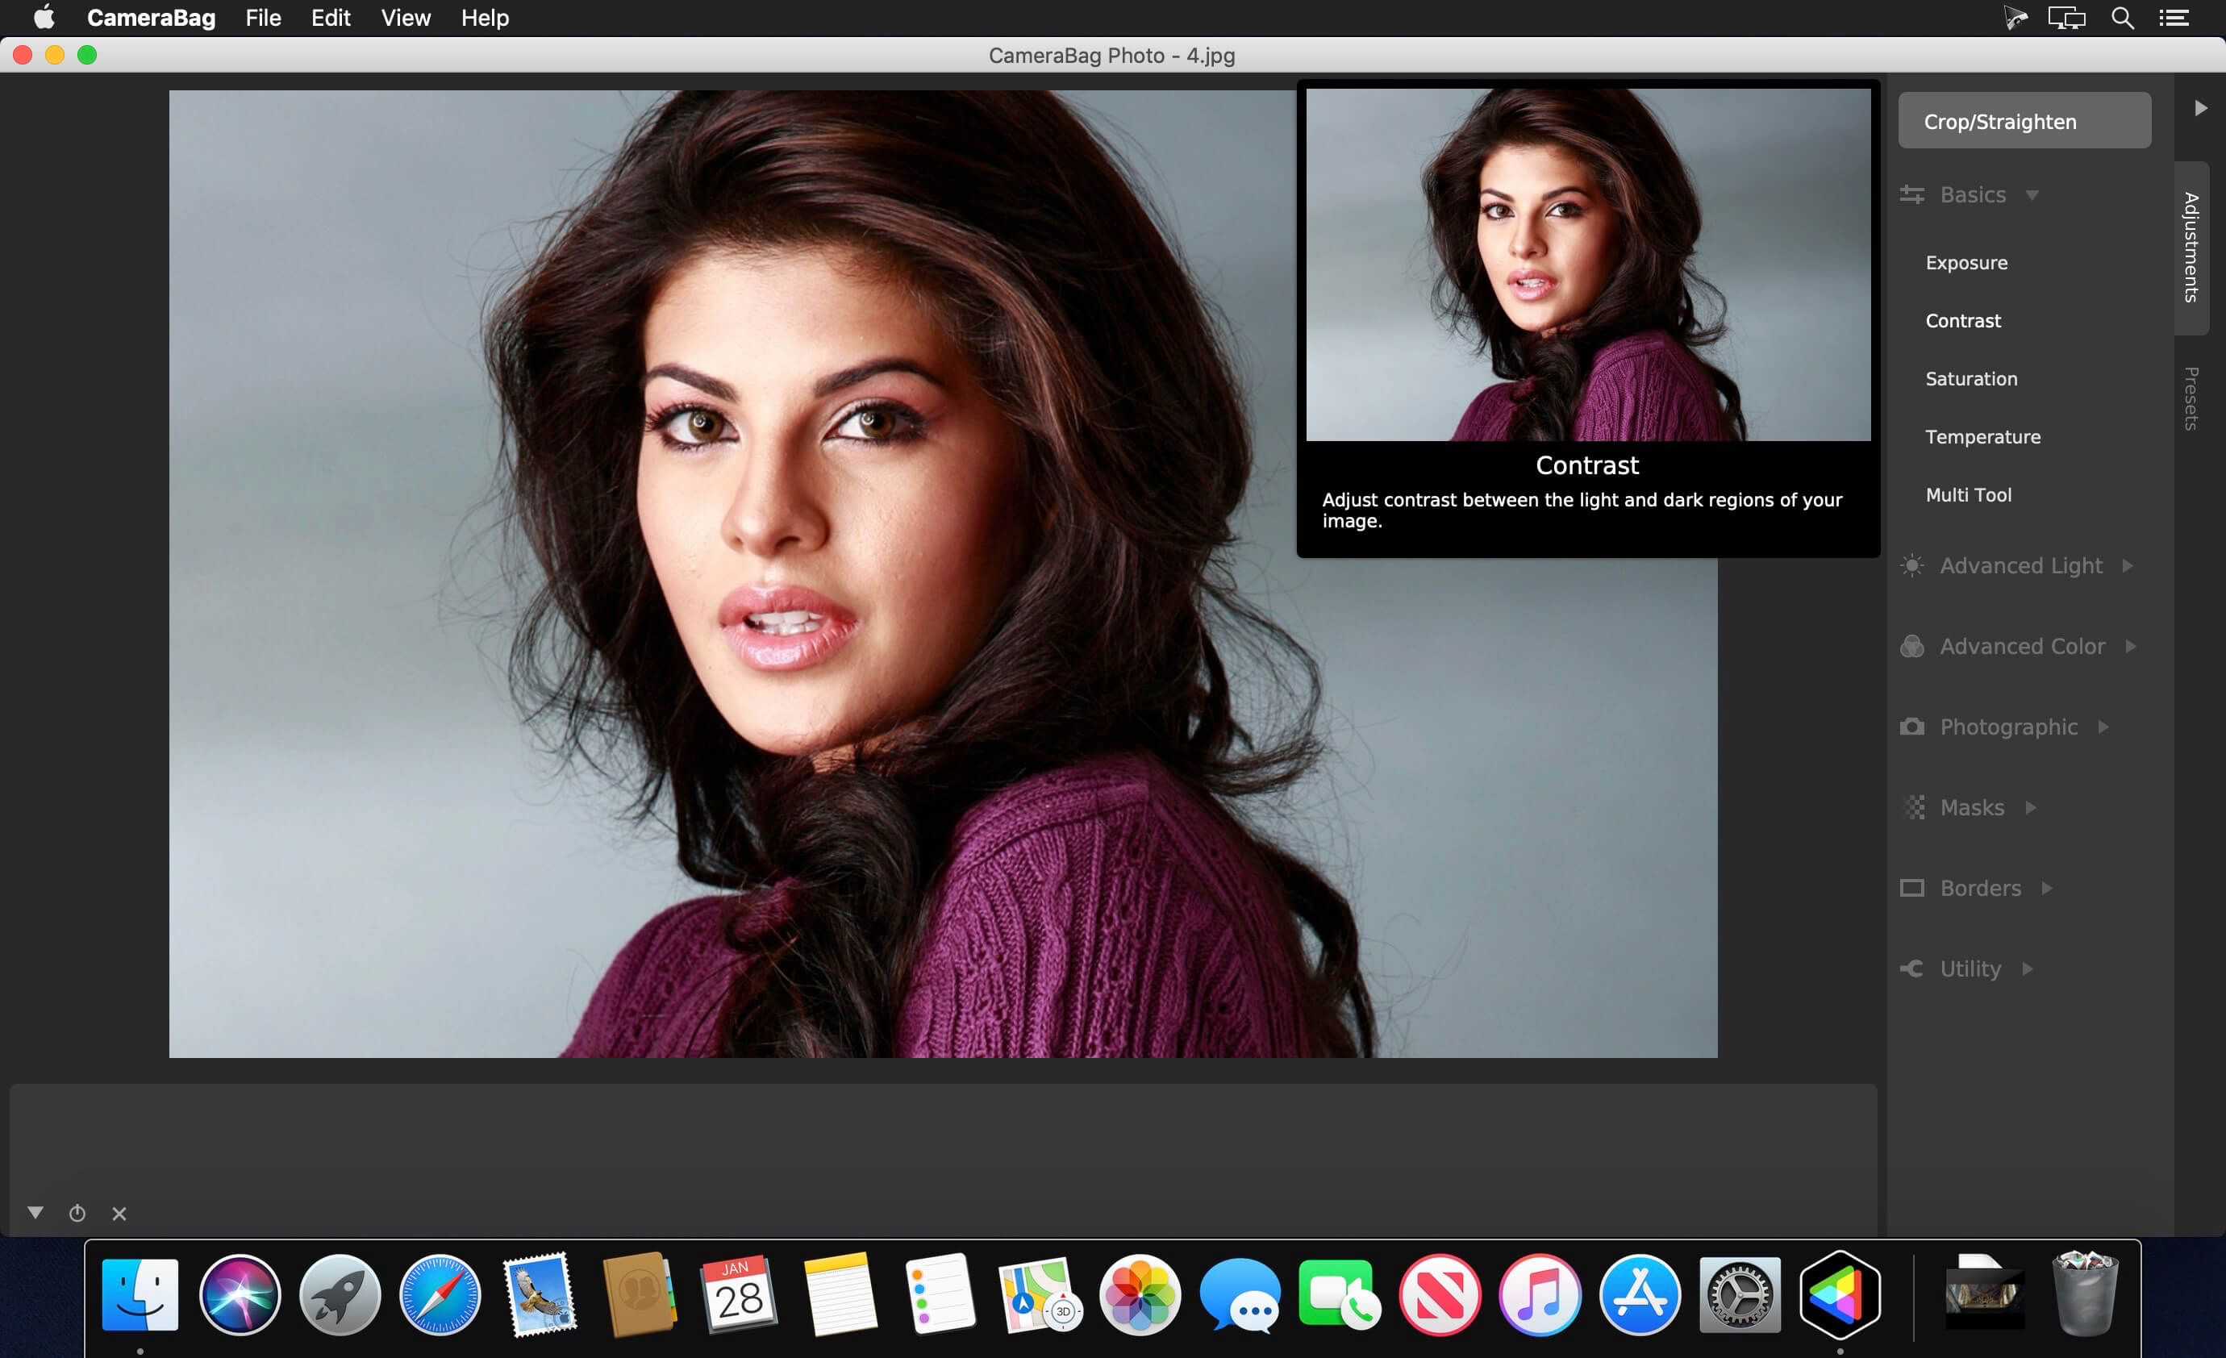Collapse the Basics section arrow

point(2032,194)
